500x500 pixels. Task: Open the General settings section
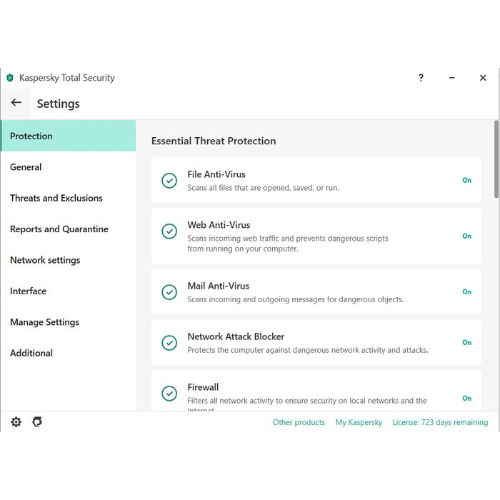pos(69,166)
